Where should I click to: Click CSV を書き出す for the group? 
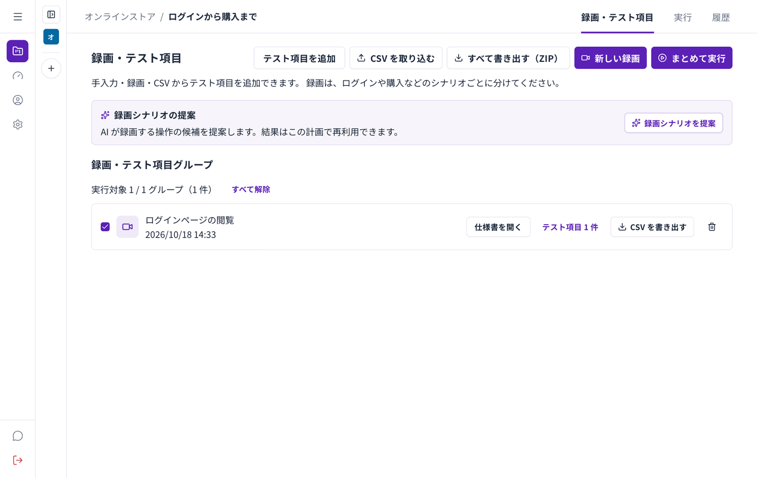pos(652,227)
